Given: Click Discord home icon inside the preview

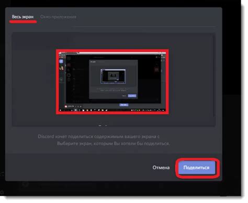Looking at the screenshot, I should 61,61.
